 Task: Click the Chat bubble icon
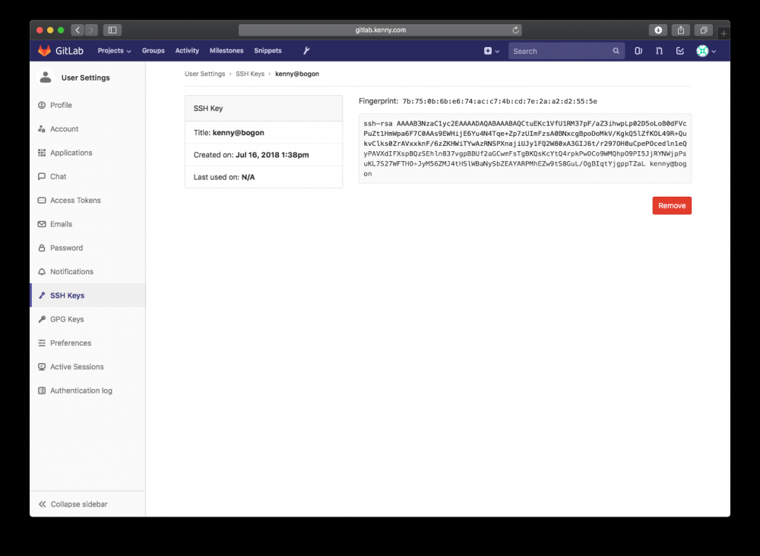tap(42, 176)
